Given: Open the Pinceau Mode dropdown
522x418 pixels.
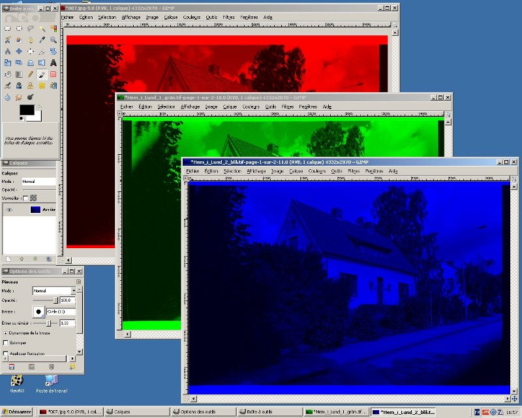Looking at the screenshot, I should [54, 291].
